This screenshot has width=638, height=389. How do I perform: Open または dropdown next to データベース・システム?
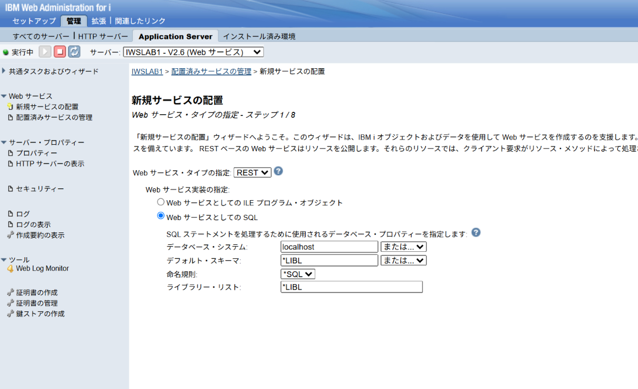click(403, 247)
